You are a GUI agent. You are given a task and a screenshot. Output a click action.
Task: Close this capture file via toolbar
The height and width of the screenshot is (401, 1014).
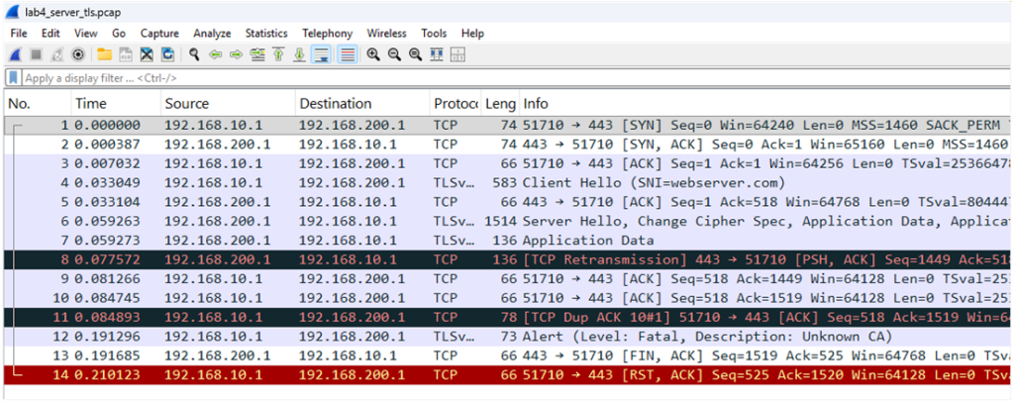pyautogui.click(x=147, y=54)
